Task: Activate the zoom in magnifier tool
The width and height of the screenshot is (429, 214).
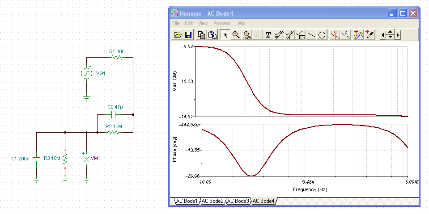Action: (x=236, y=35)
